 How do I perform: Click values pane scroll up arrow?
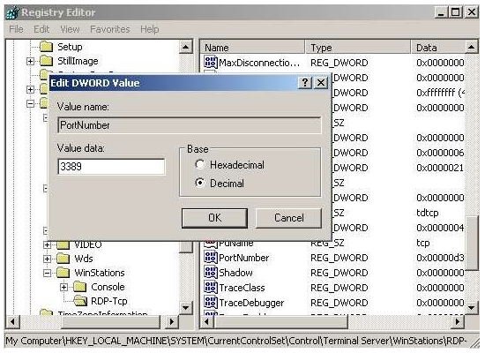(x=471, y=47)
